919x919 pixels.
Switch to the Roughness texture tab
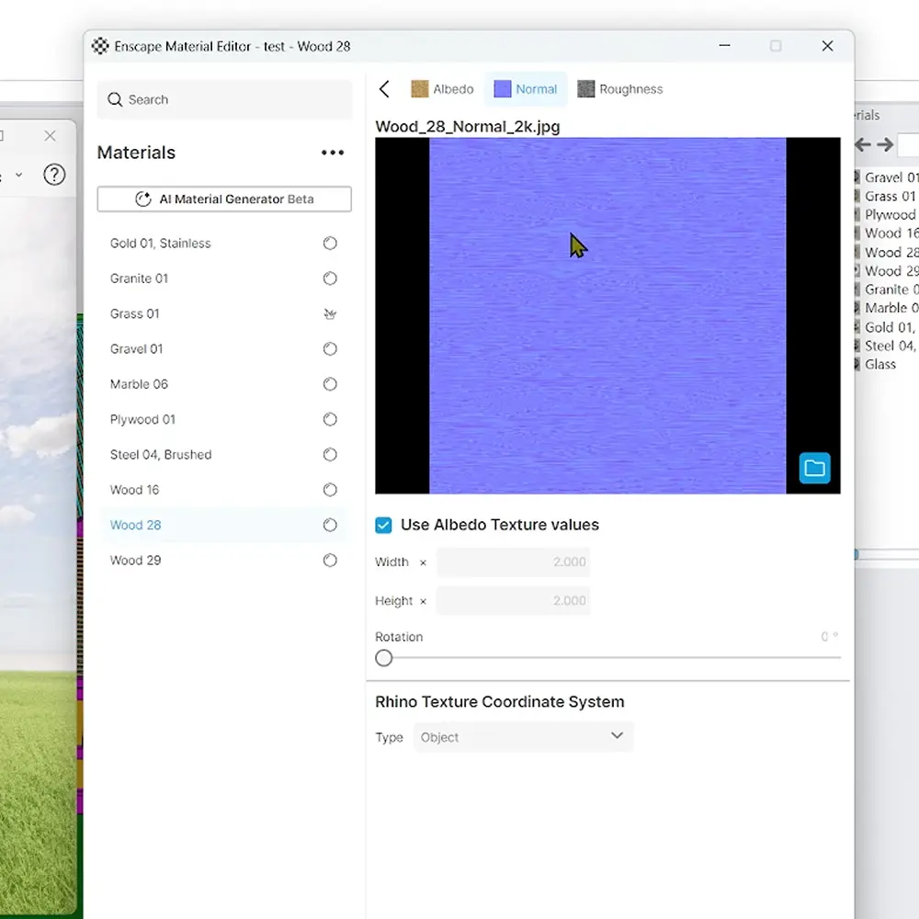pyautogui.click(x=620, y=89)
